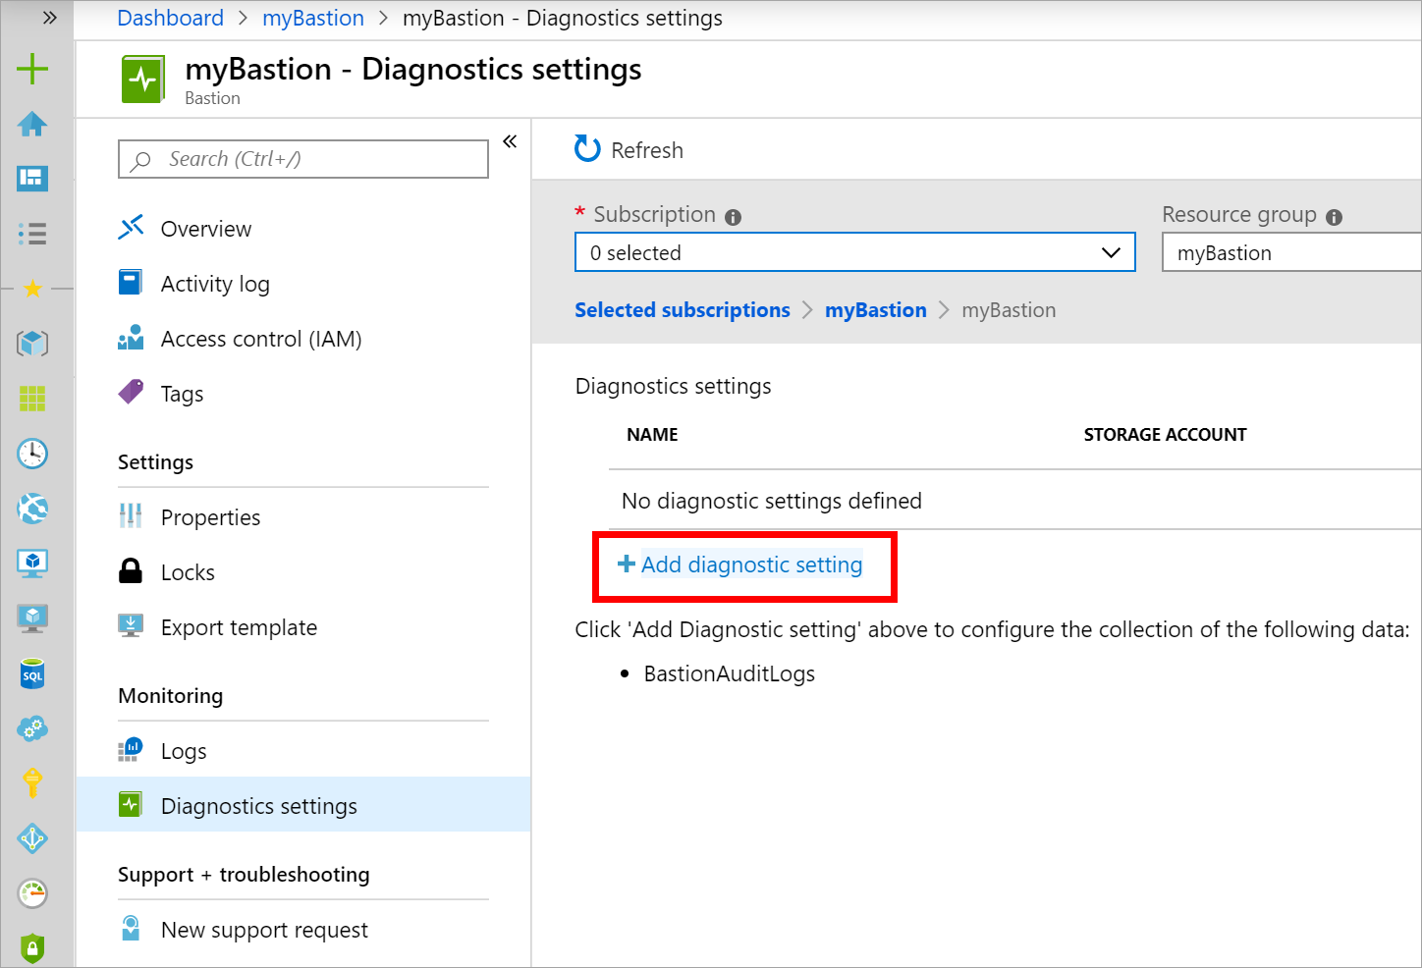Open Tags in the resource menu
The image size is (1422, 968).
[x=303, y=394]
